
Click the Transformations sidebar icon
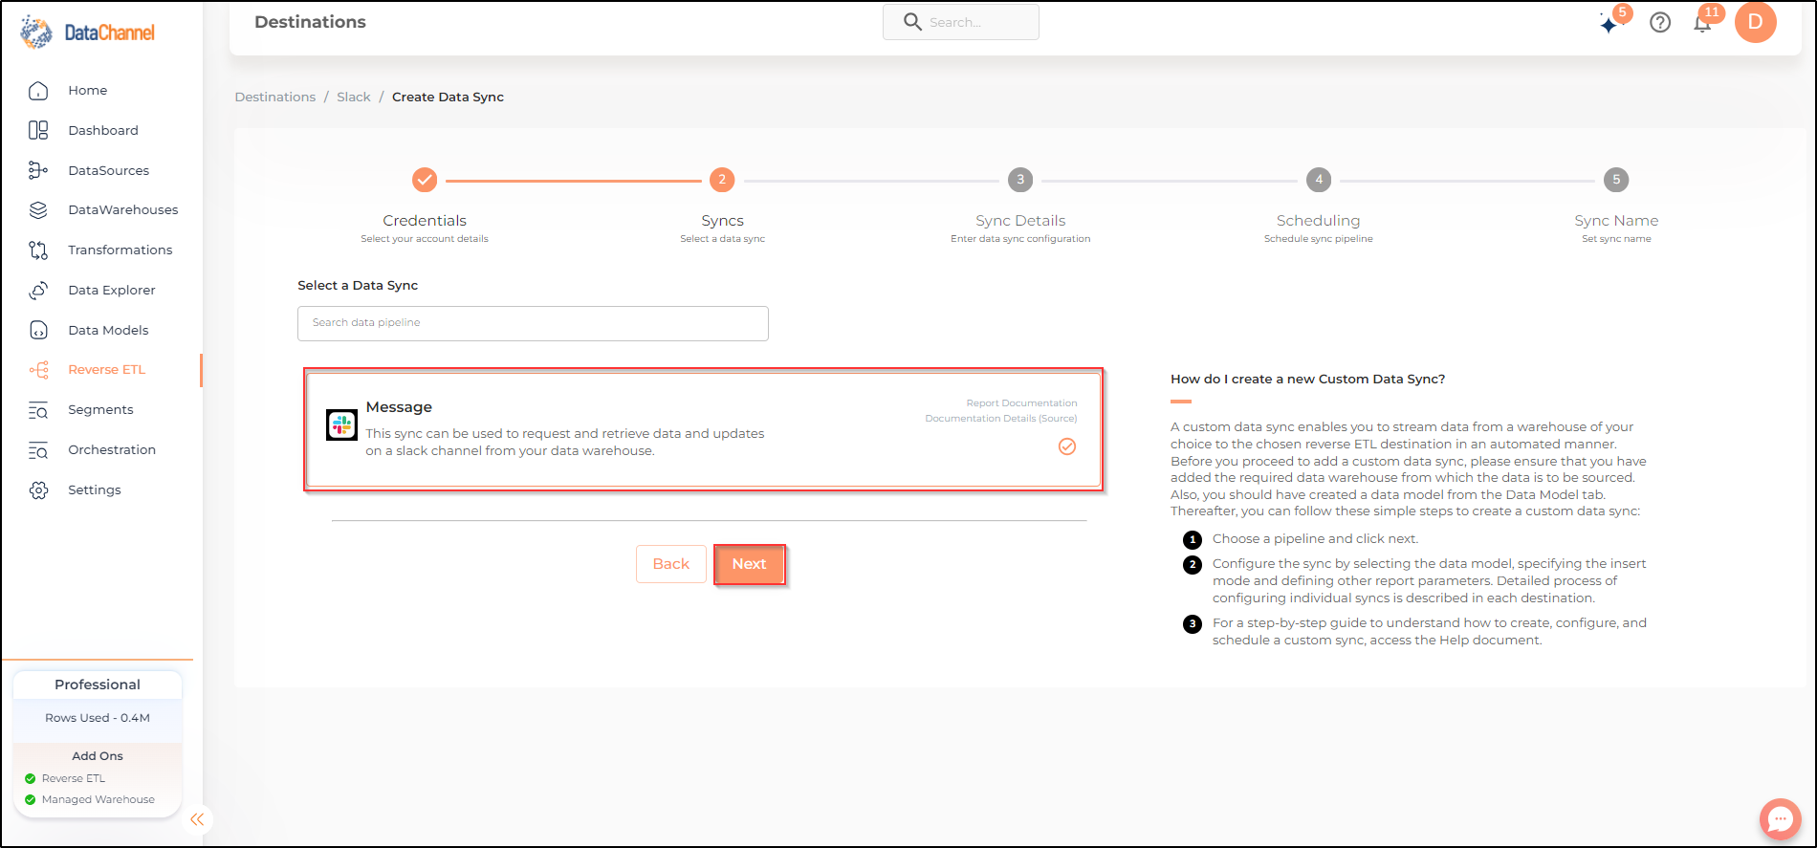pyautogui.click(x=38, y=250)
